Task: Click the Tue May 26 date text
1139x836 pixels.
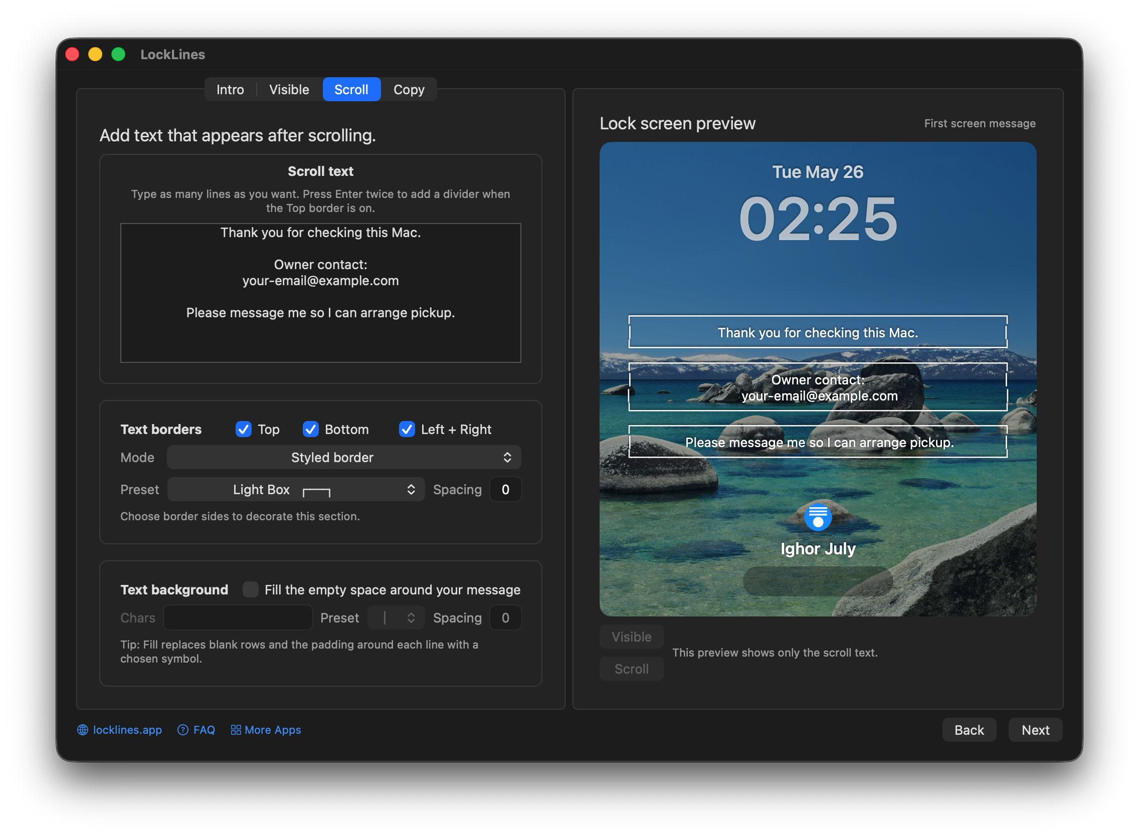Action: 818,172
